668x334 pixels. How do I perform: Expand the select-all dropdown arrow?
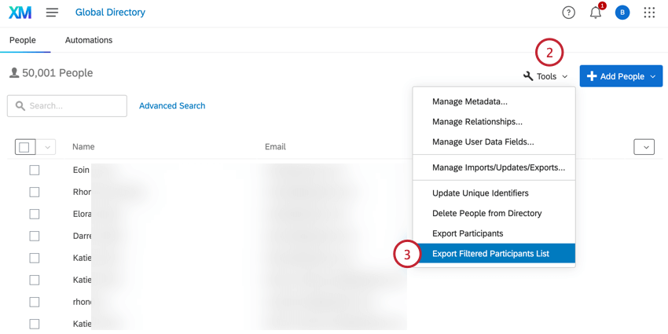coord(47,147)
